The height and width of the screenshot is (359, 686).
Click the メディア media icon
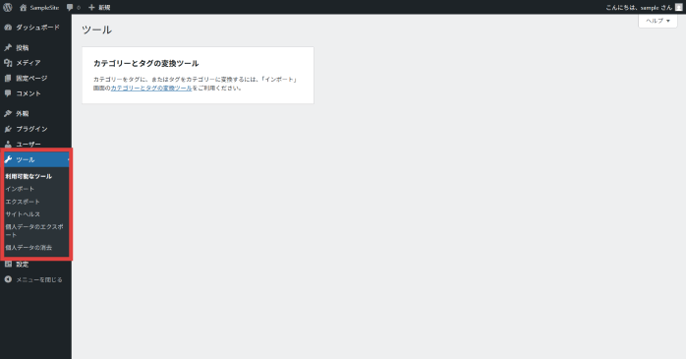click(x=8, y=63)
